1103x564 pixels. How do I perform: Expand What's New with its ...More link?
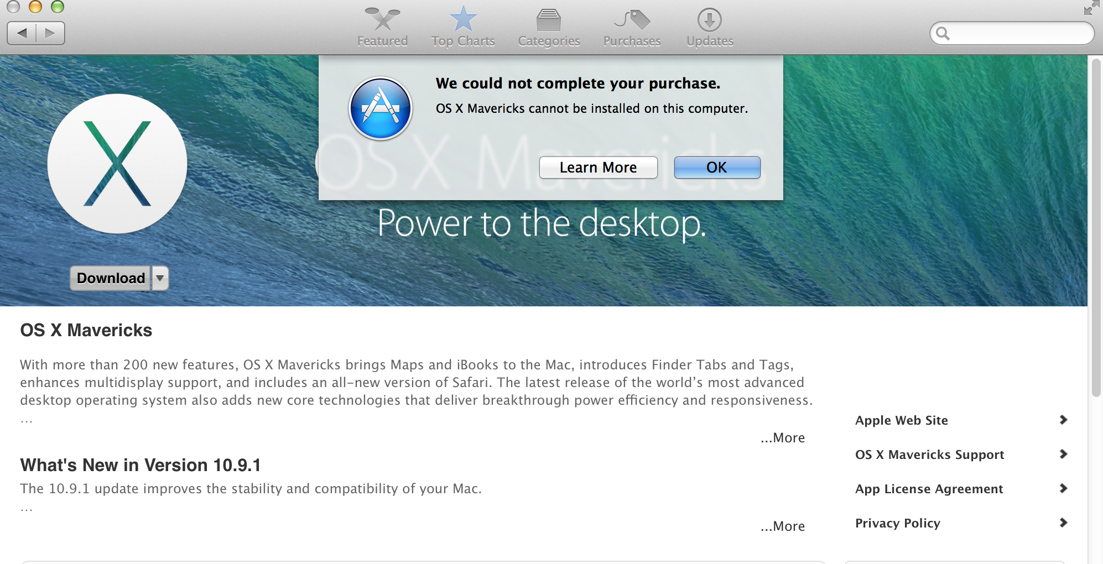click(x=783, y=526)
